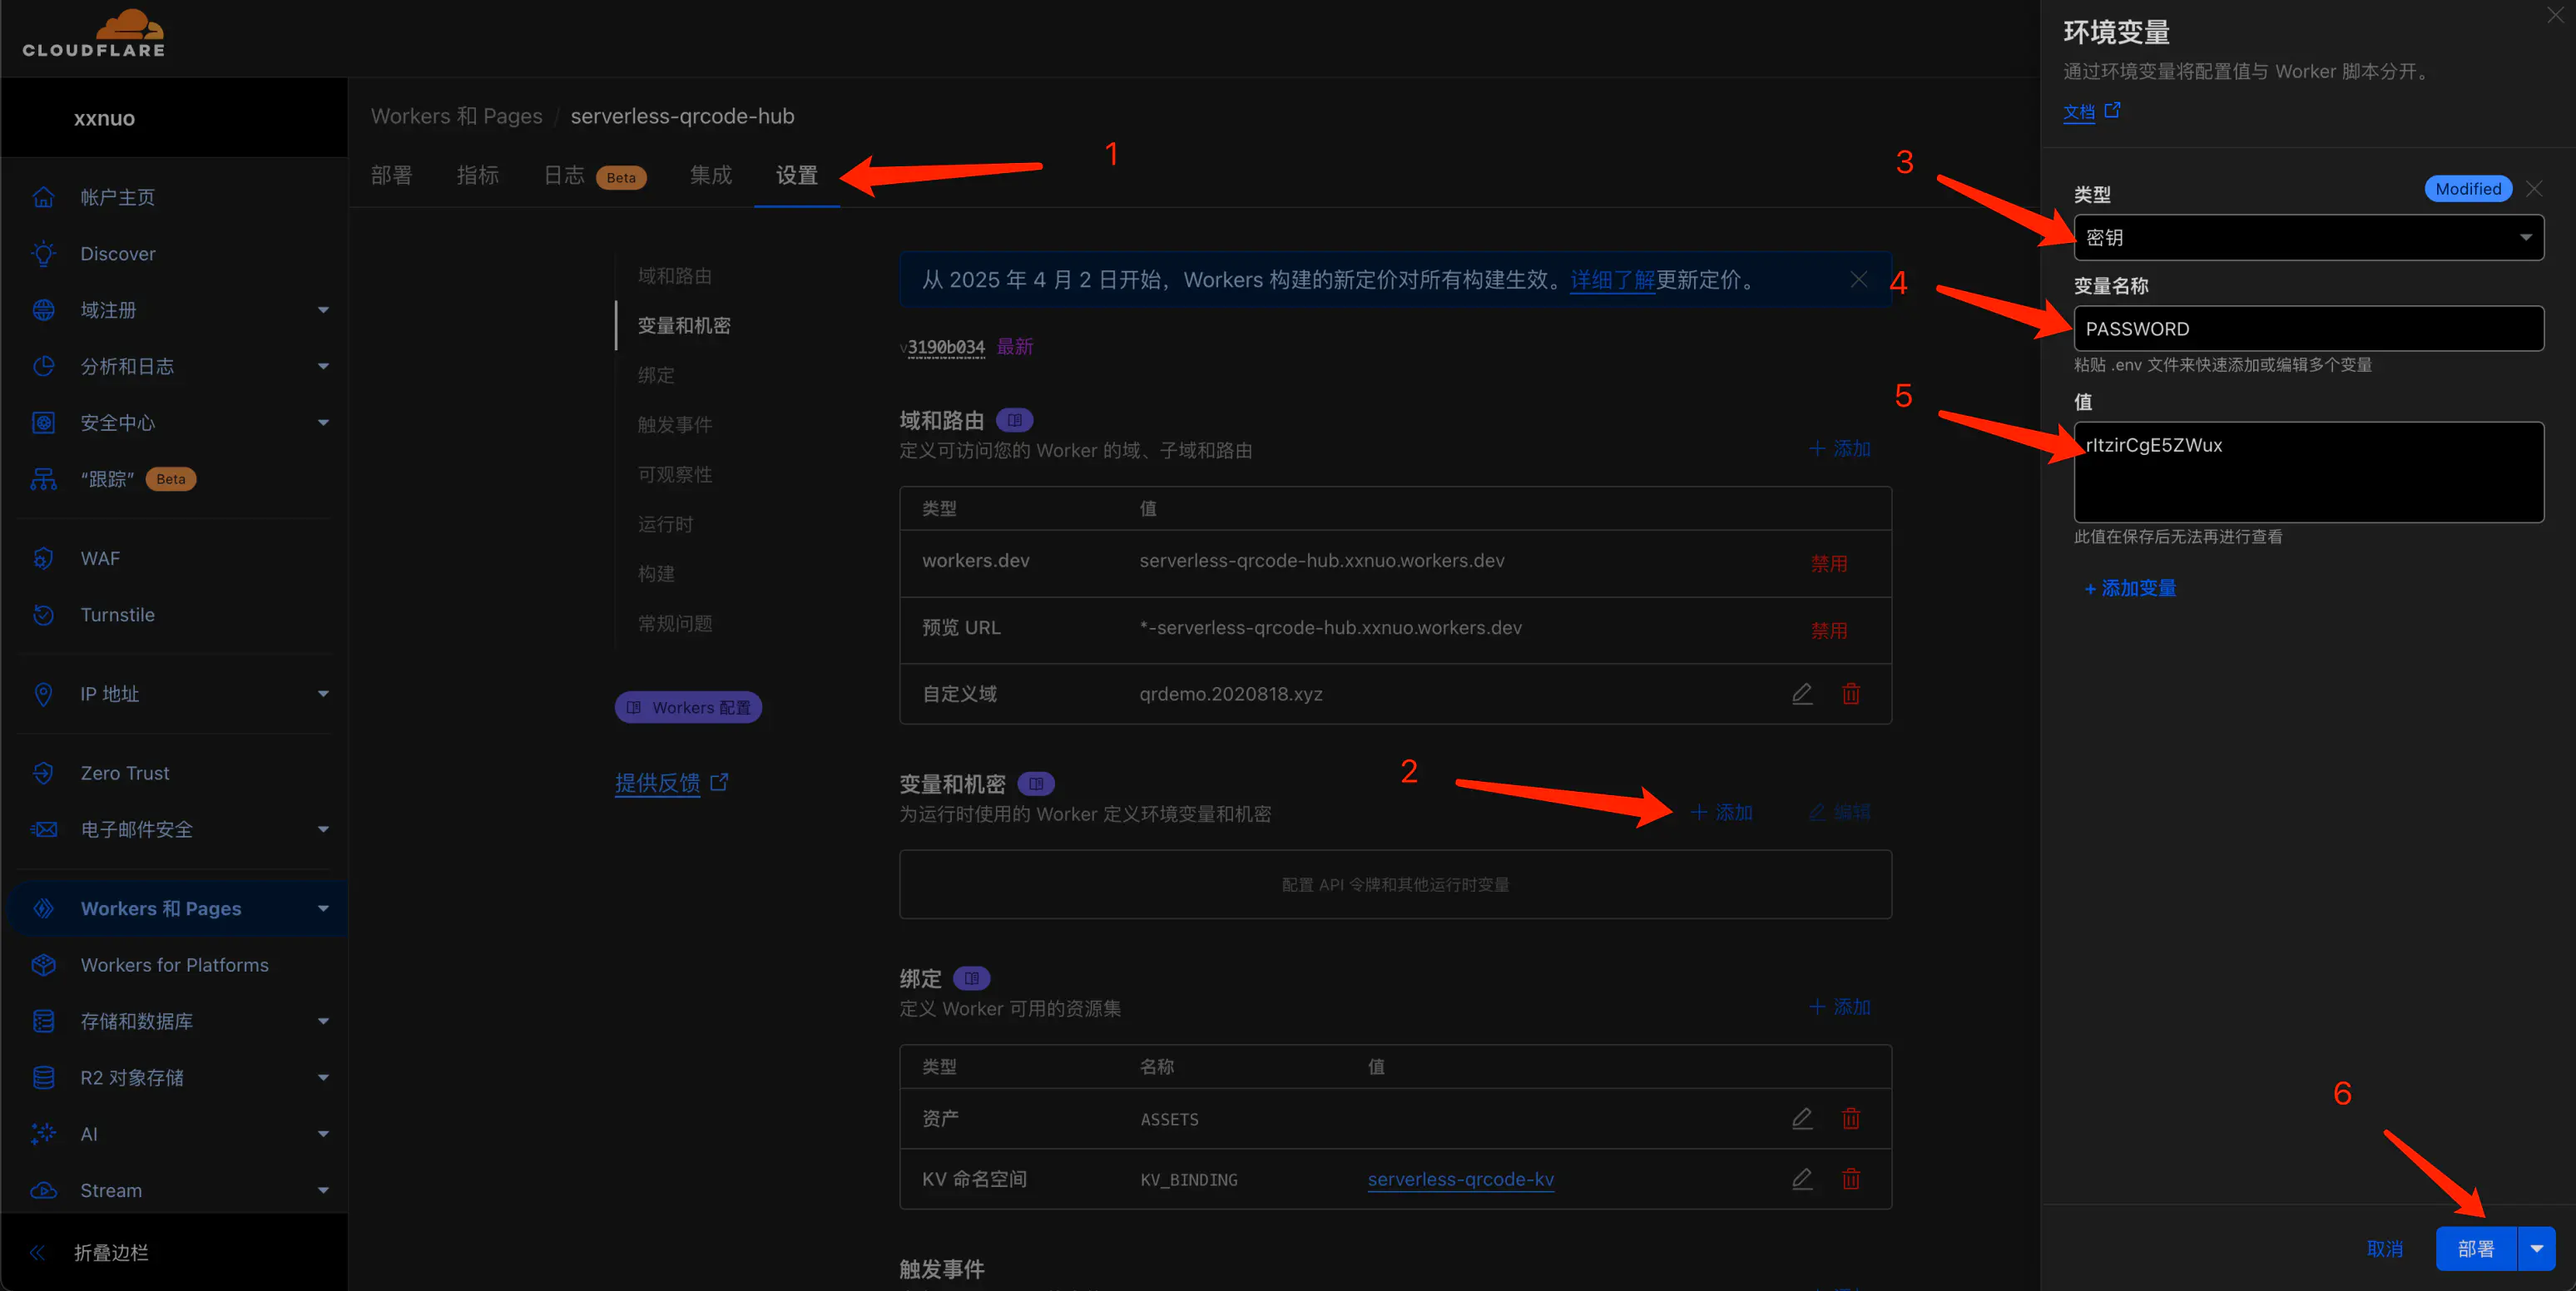The width and height of the screenshot is (2576, 1291).
Task: Expand the 安全中心 sidebar section
Action: [x=117, y=422]
